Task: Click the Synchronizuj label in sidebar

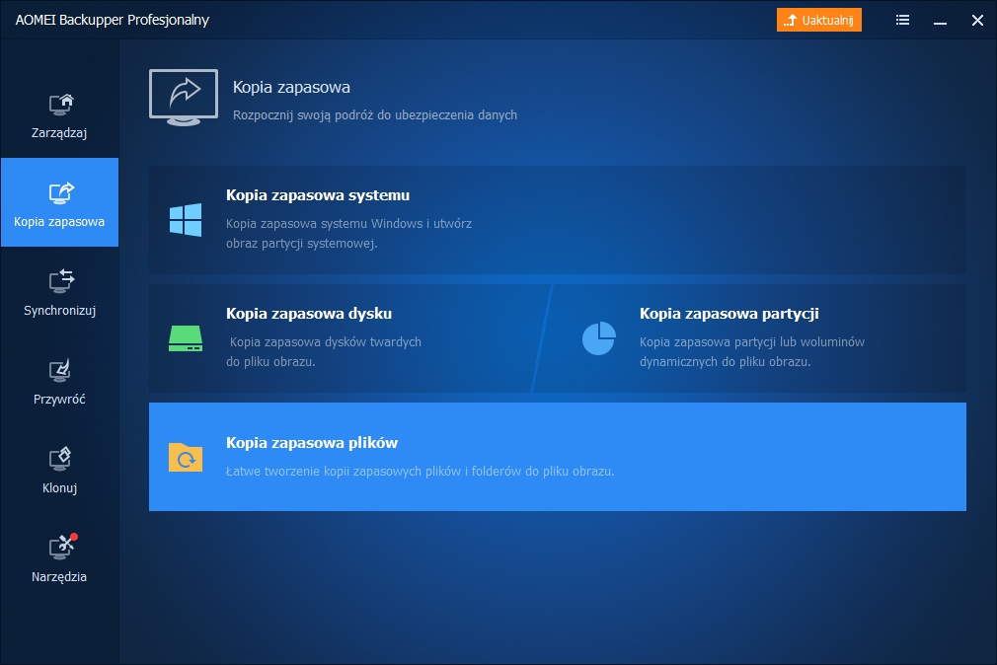Action: (x=59, y=311)
